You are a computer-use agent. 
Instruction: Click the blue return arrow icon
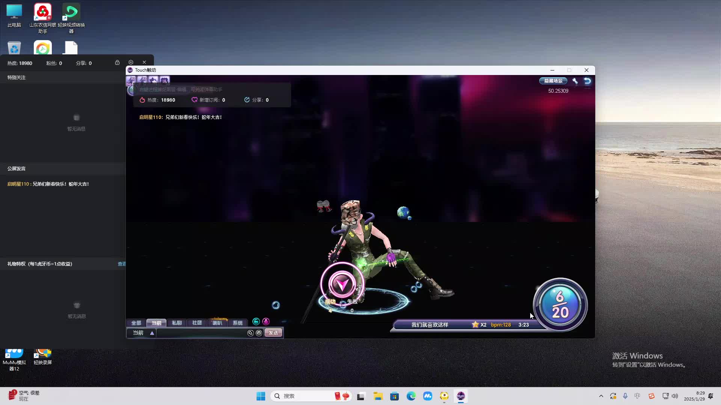[587, 81]
